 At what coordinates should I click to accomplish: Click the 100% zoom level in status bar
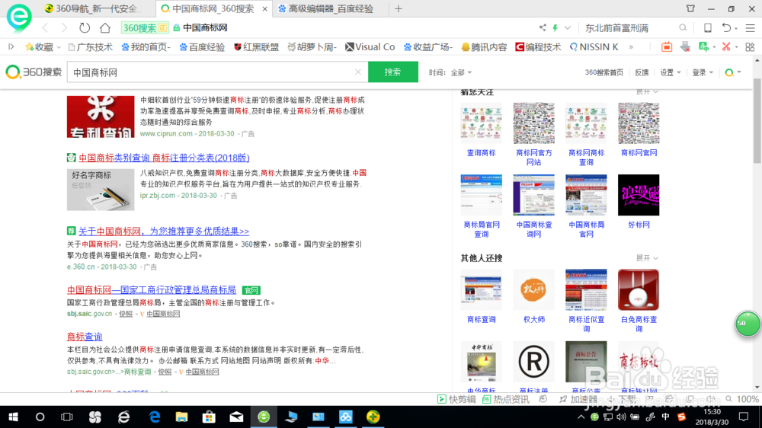click(x=748, y=399)
